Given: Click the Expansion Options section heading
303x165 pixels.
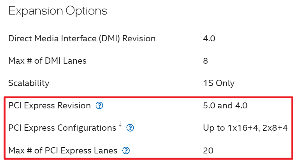Looking at the screenshot, I should point(58,11).
